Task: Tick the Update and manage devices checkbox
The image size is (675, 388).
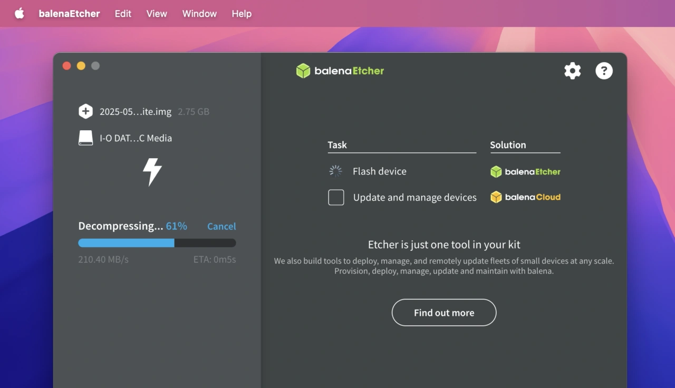Action: click(x=336, y=197)
